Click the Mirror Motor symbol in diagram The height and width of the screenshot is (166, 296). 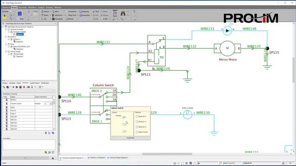pos(227,48)
